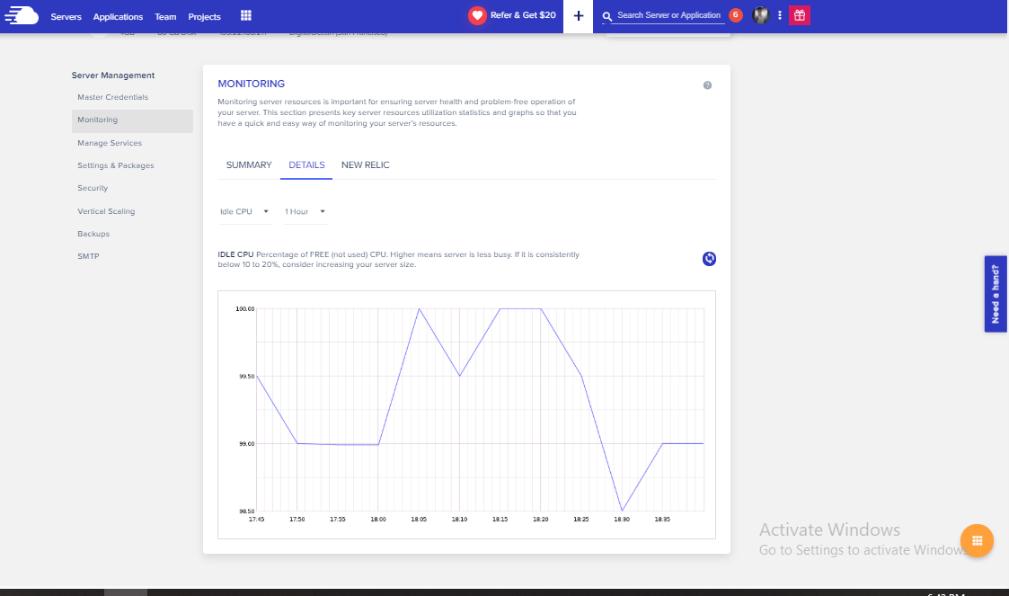Switch to the SUMMARY tab

tap(248, 165)
